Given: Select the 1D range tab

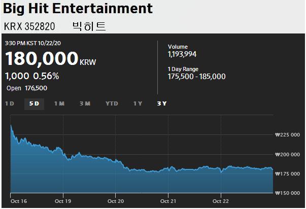Looking at the screenshot, I should 9,103.
